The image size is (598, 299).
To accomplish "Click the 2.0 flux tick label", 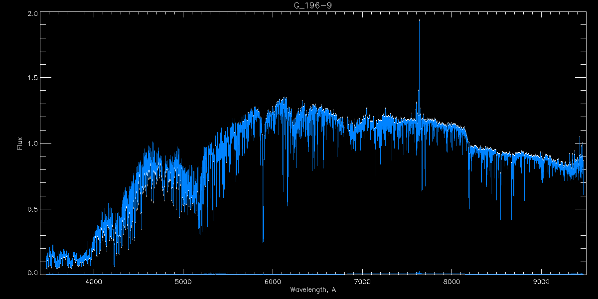I will [x=32, y=13].
